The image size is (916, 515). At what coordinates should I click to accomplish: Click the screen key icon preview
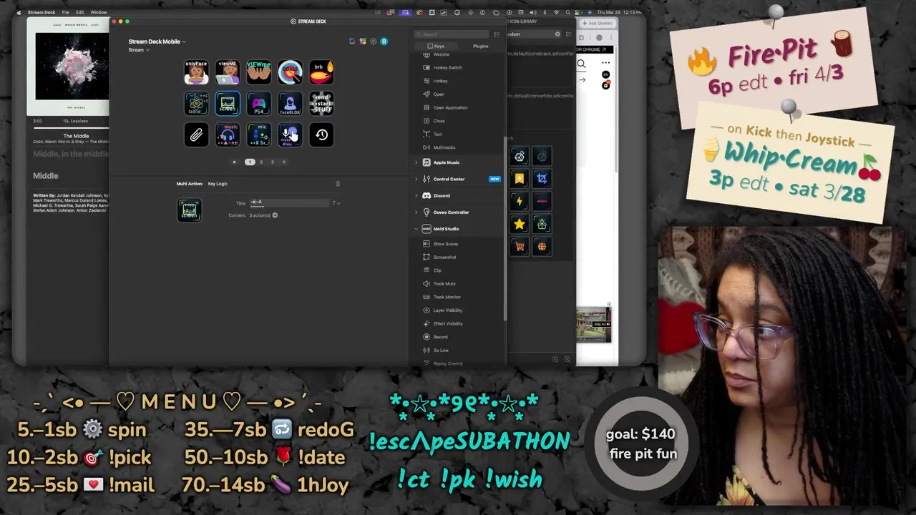190,210
